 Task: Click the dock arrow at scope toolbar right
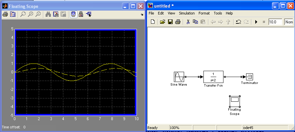click(x=142, y=14)
